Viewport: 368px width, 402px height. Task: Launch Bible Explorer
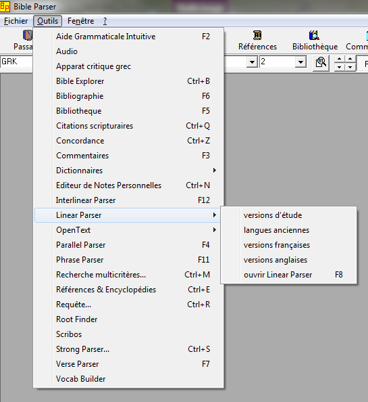pyautogui.click(x=129, y=81)
